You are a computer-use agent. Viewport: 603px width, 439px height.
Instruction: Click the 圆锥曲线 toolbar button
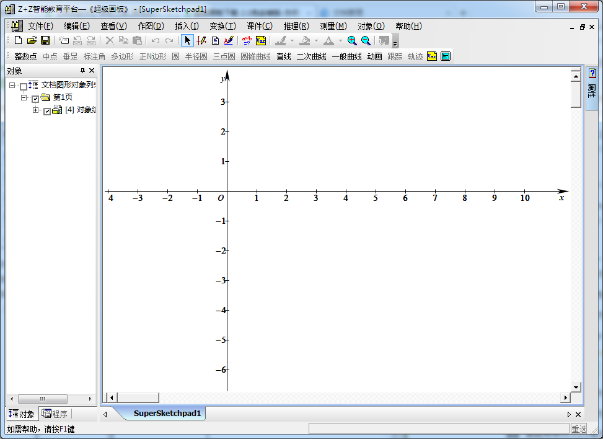point(256,56)
